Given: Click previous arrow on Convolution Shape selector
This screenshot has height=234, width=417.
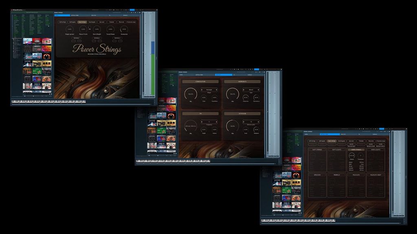Looking at the screenshot, I should click(x=202, y=90).
